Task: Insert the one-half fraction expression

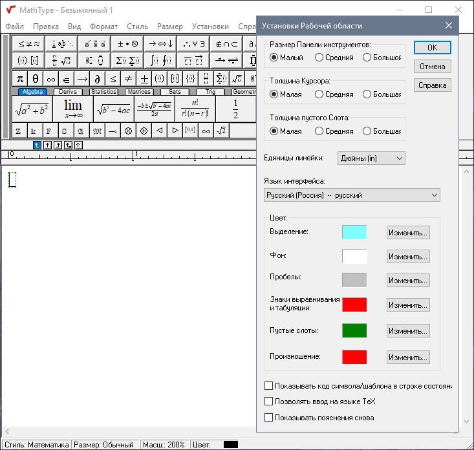Action: (235, 109)
